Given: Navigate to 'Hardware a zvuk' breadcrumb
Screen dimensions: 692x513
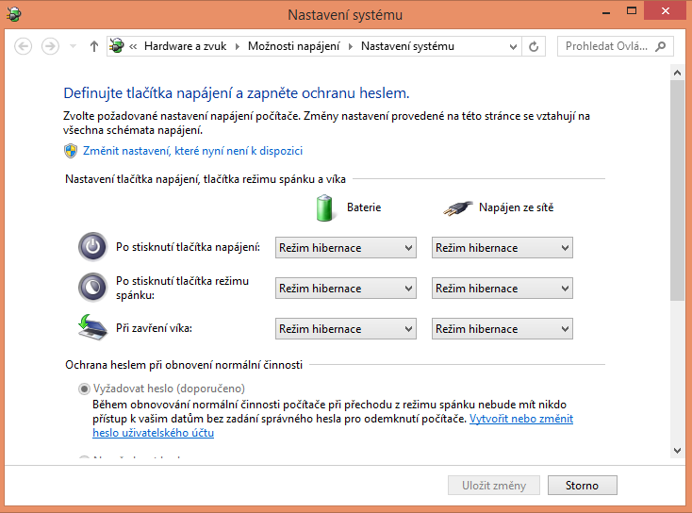Looking at the screenshot, I should (x=185, y=46).
